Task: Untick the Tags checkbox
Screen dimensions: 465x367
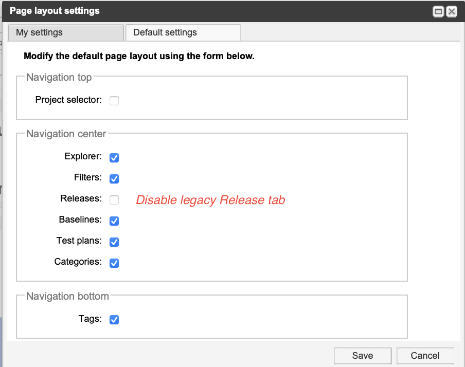Action: point(114,320)
